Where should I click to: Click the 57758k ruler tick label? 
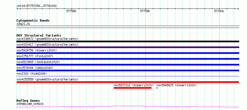[x=71, y=11]
